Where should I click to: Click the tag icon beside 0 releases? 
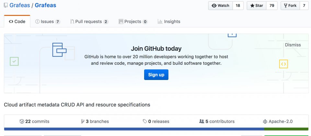(145, 121)
